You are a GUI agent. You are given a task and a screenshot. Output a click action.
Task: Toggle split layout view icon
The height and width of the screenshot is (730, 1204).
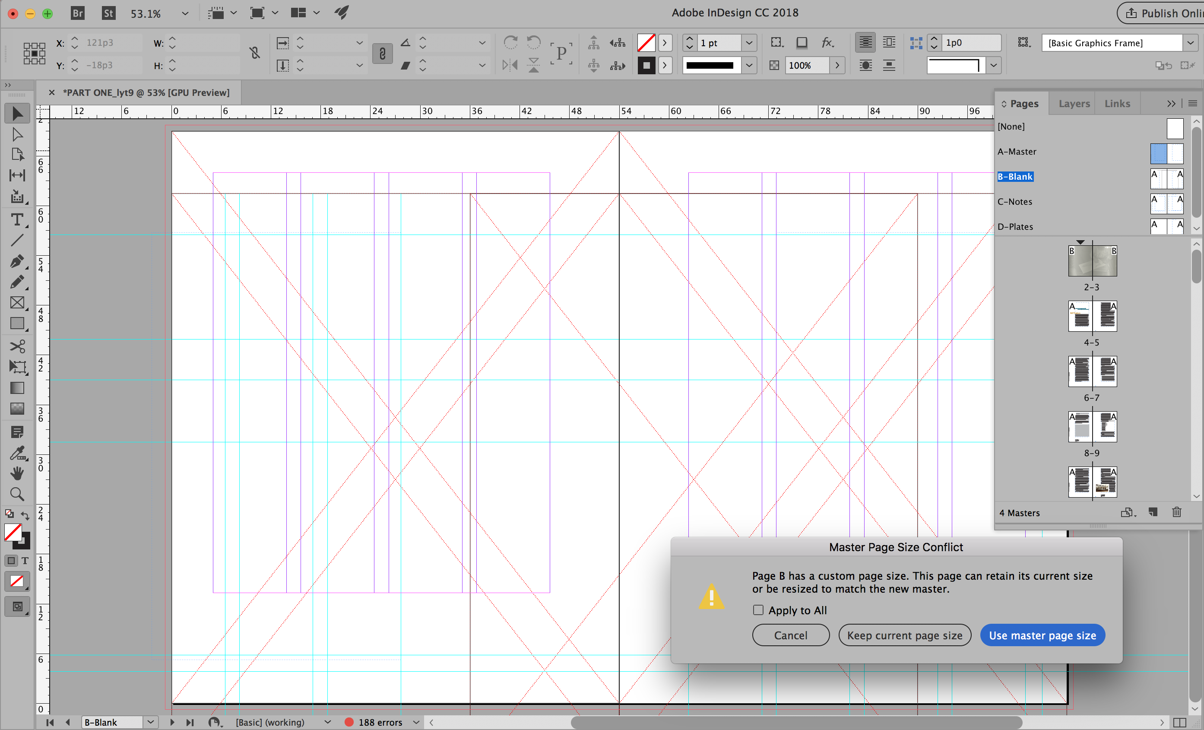click(x=1179, y=722)
